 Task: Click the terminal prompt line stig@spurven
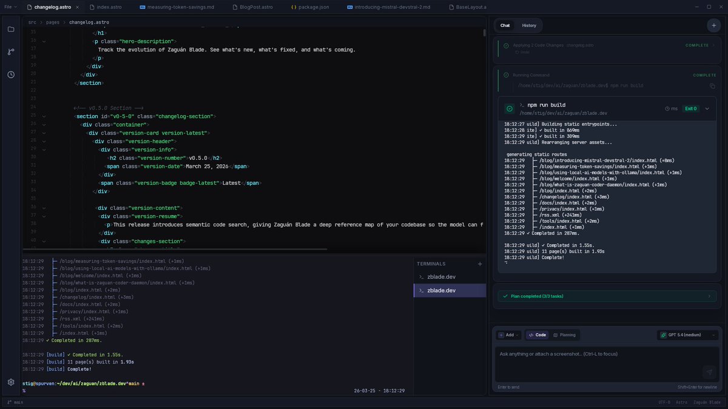(x=83, y=384)
